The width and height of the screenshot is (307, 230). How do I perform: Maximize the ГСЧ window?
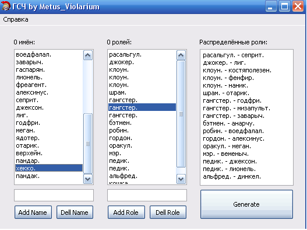click(x=284, y=6)
